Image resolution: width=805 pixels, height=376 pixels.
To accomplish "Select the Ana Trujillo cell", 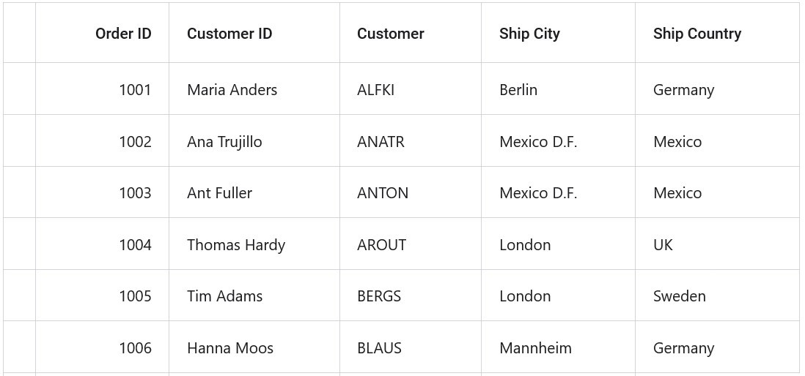I will pos(224,142).
